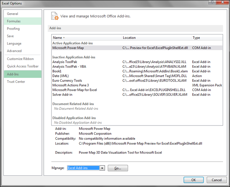
Task: Click the Action type cell
Action: [x=197, y=76]
